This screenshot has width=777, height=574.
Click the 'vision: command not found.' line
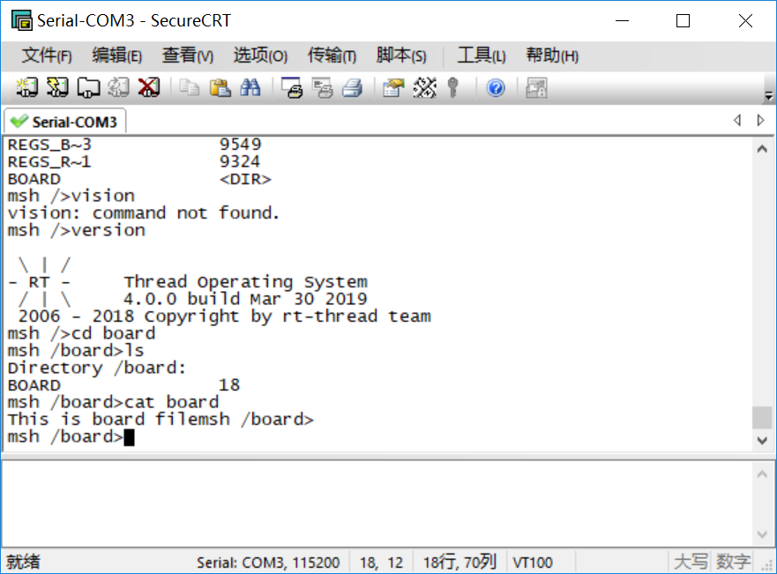tap(144, 213)
